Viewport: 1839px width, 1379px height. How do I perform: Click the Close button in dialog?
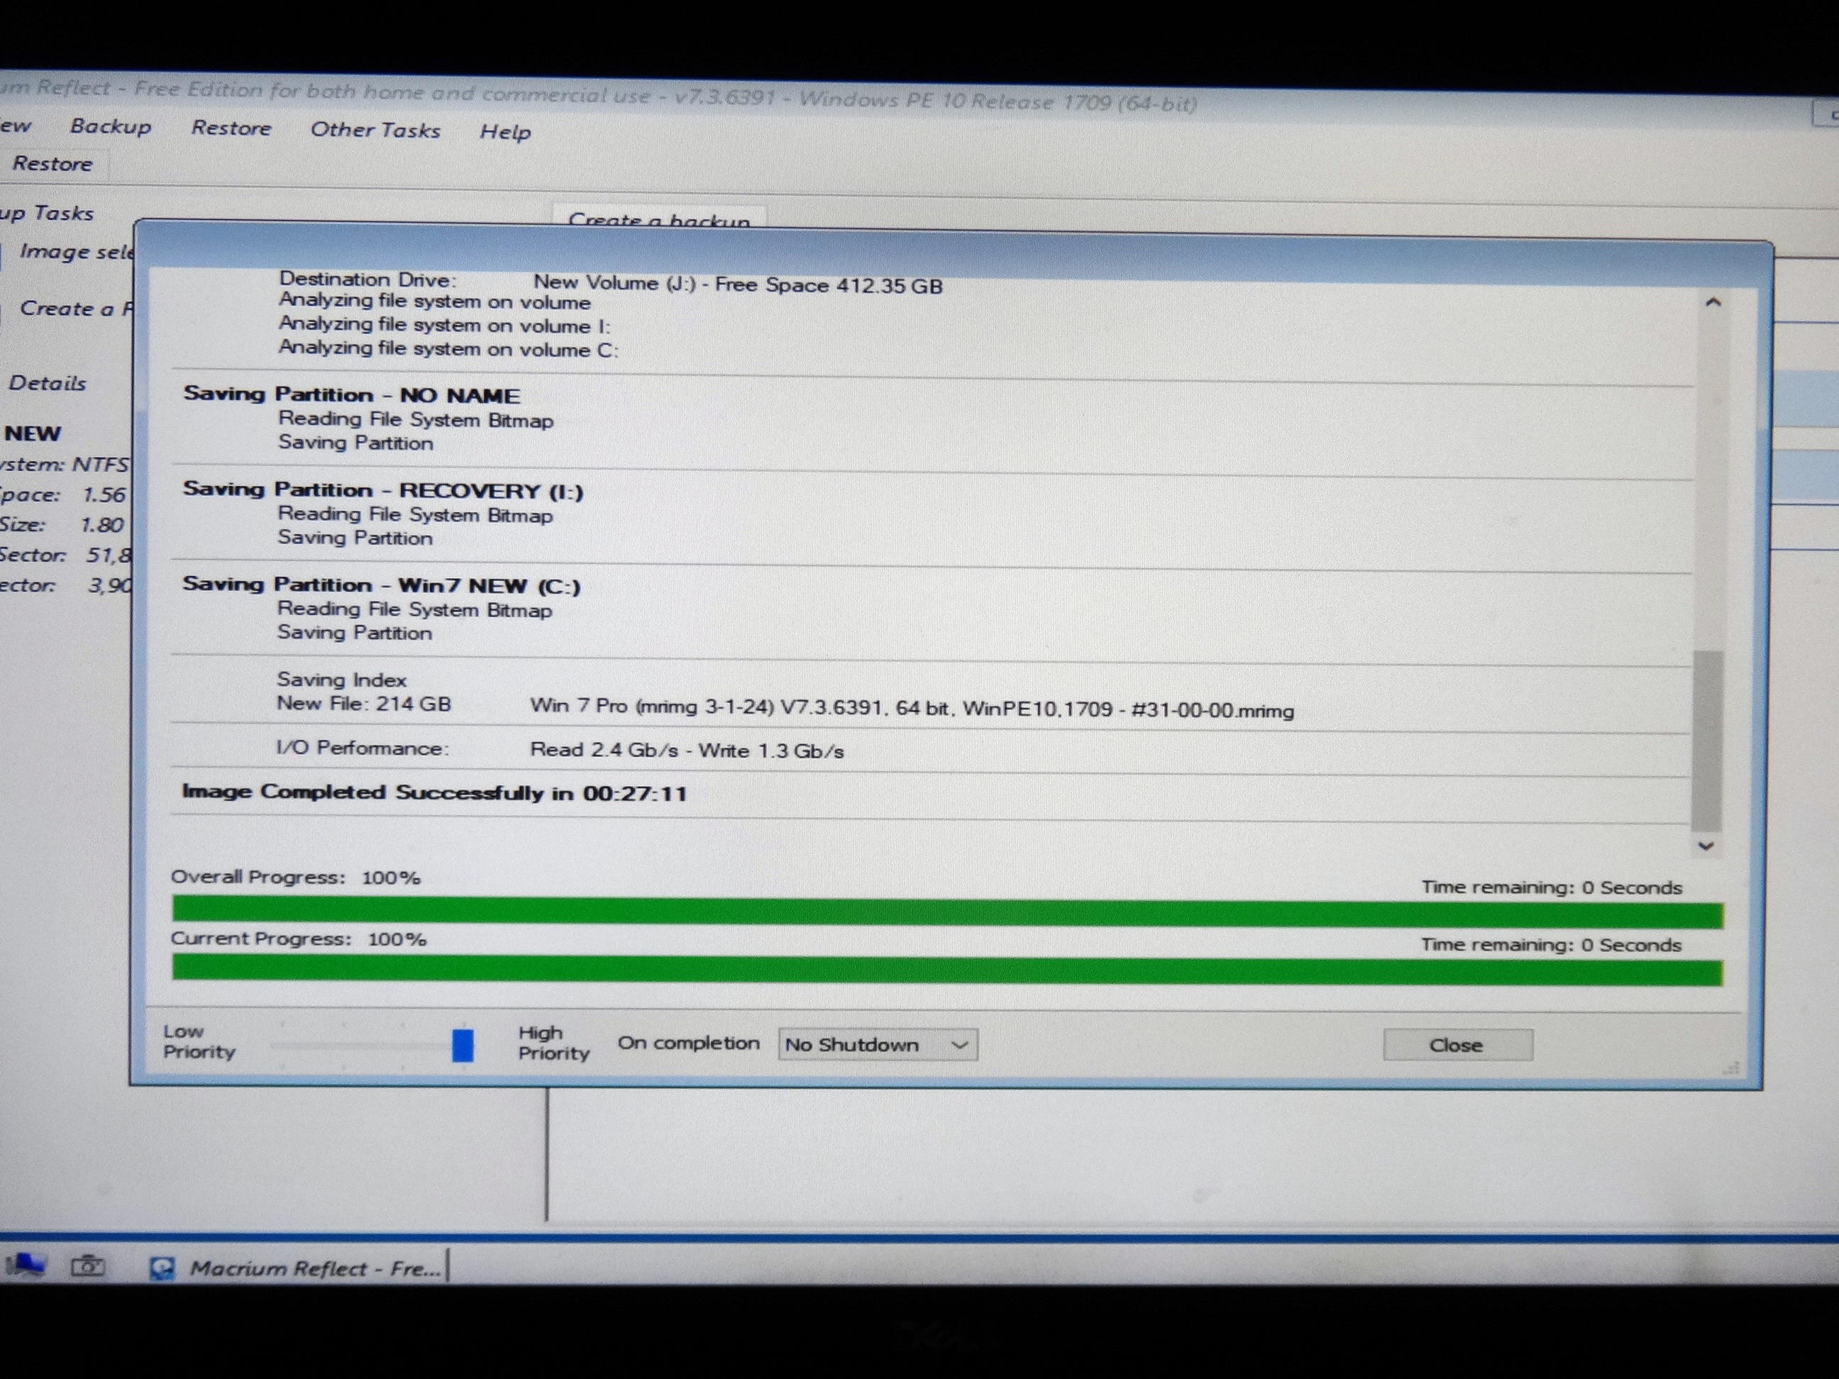coord(1457,1045)
